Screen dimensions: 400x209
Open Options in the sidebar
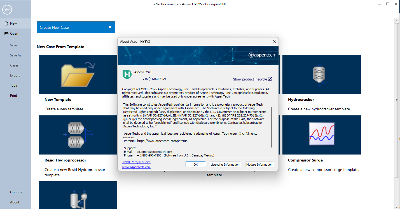16,192
